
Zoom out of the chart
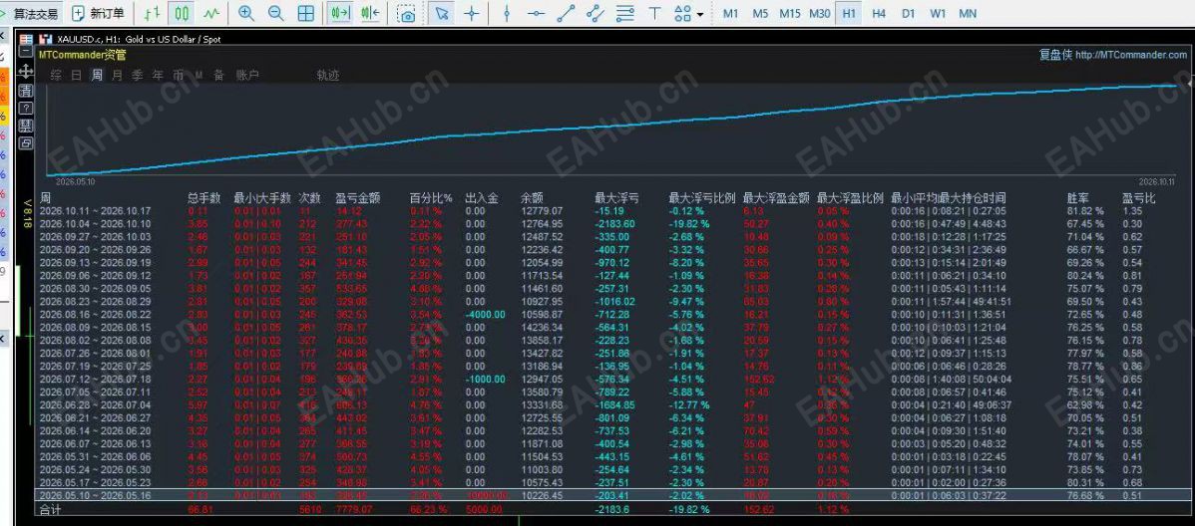[x=276, y=13]
